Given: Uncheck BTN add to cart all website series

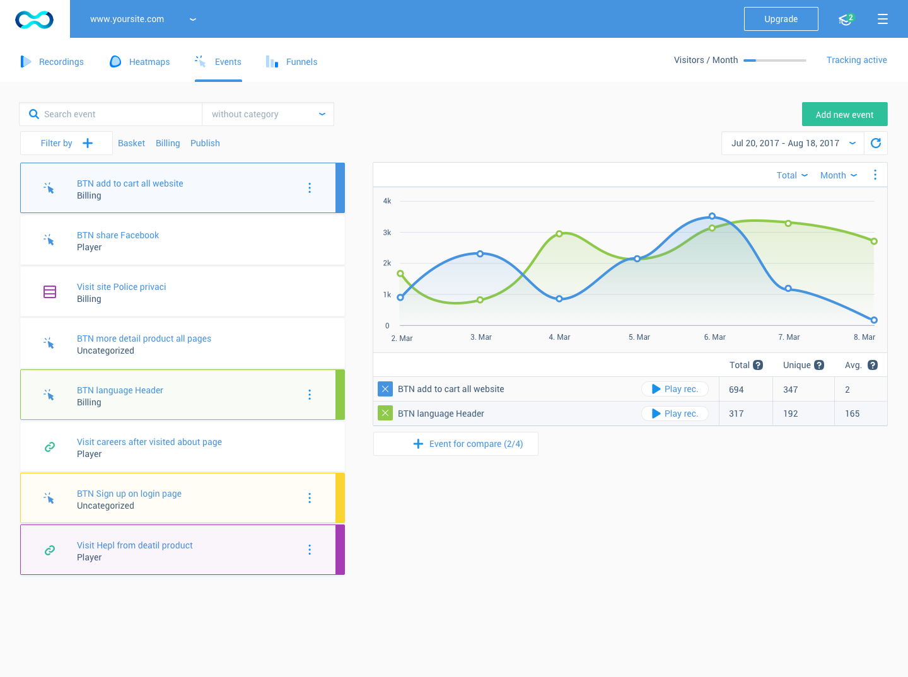Looking at the screenshot, I should coord(385,389).
